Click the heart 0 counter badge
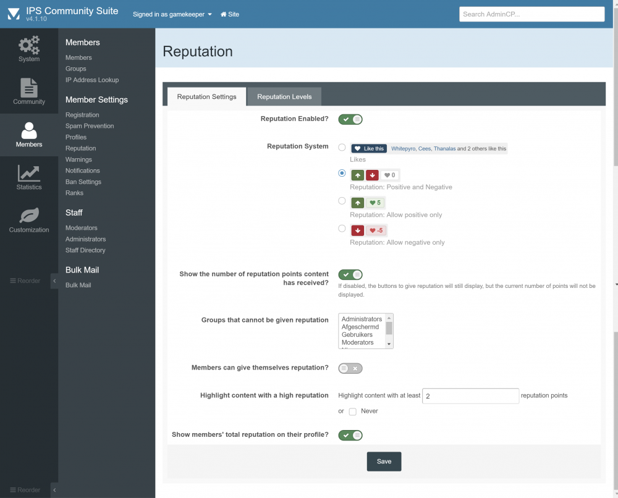Screen dimensions: 618x498 click(x=389, y=175)
